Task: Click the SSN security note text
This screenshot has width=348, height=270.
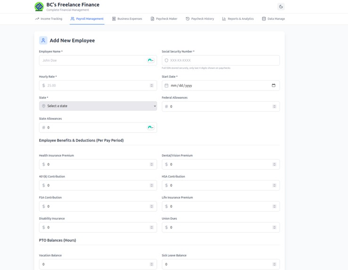Action: 196,68
